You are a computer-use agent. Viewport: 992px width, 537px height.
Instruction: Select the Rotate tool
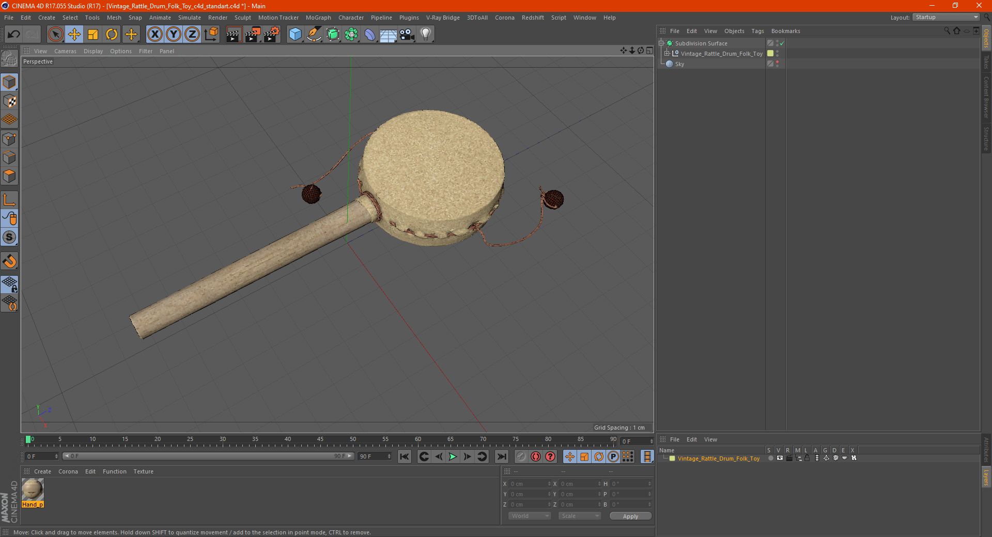[x=112, y=35]
